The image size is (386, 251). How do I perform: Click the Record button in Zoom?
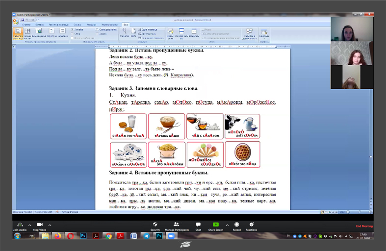236,226
